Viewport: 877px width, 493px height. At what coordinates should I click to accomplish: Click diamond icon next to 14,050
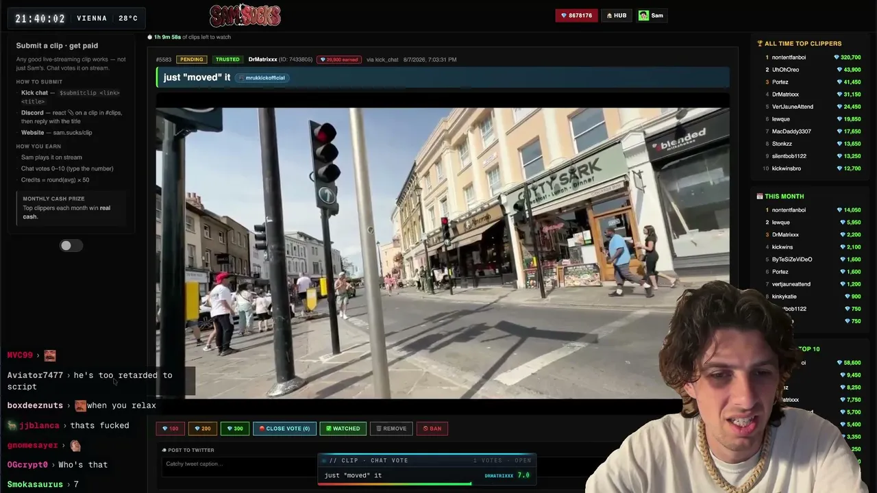pyautogui.click(x=839, y=210)
